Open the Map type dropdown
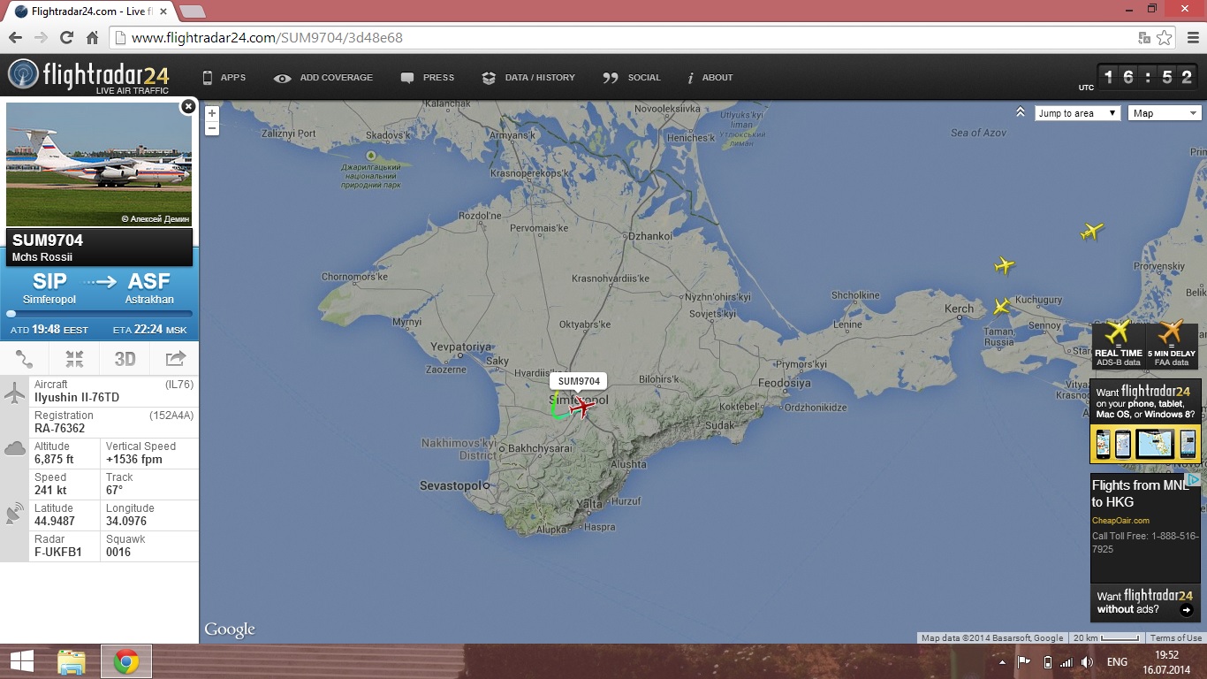 click(x=1165, y=113)
